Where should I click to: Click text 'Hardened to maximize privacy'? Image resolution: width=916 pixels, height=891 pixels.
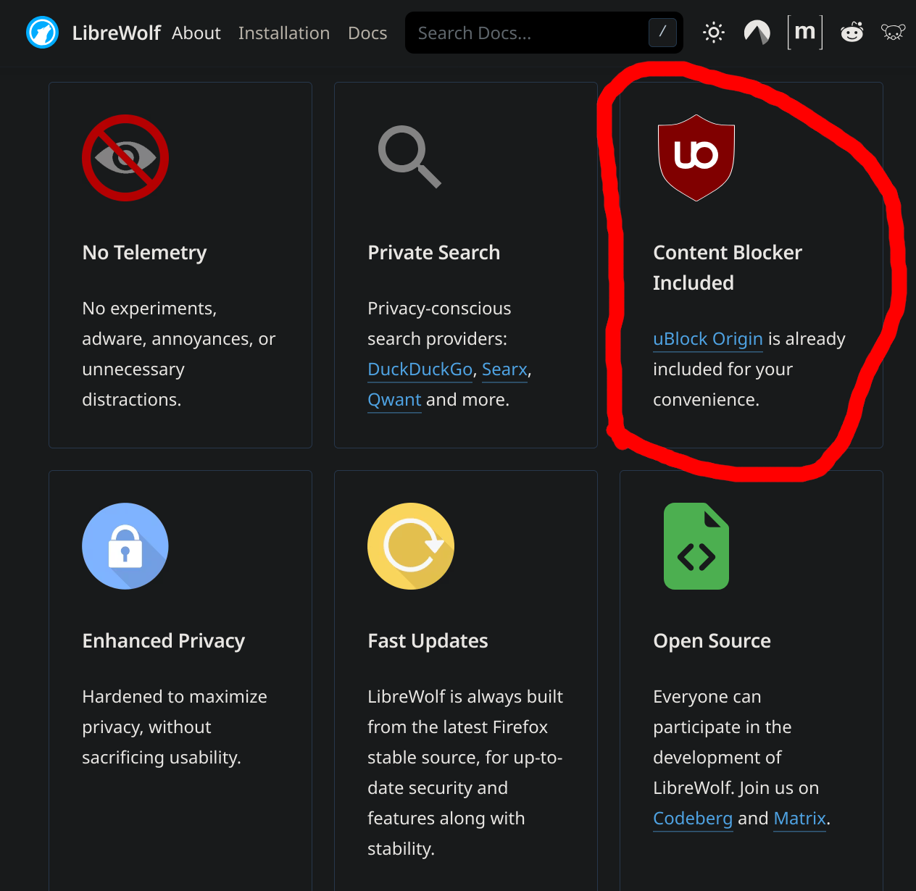pos(174,712)
